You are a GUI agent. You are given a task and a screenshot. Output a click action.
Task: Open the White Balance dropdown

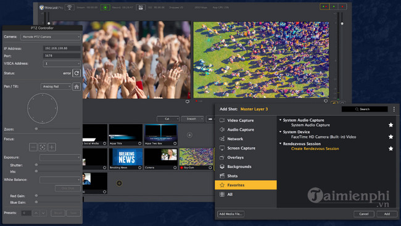click(x=60, y=180)
